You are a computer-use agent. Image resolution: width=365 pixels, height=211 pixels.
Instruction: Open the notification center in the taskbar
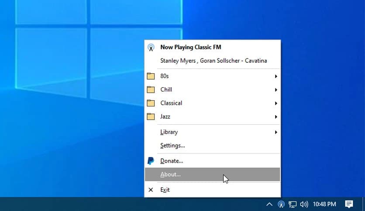[349, 204]
